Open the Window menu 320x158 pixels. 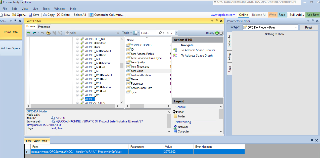tap(60, 9)
